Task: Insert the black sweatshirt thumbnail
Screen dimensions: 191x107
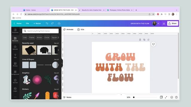Action: (44, 50)
